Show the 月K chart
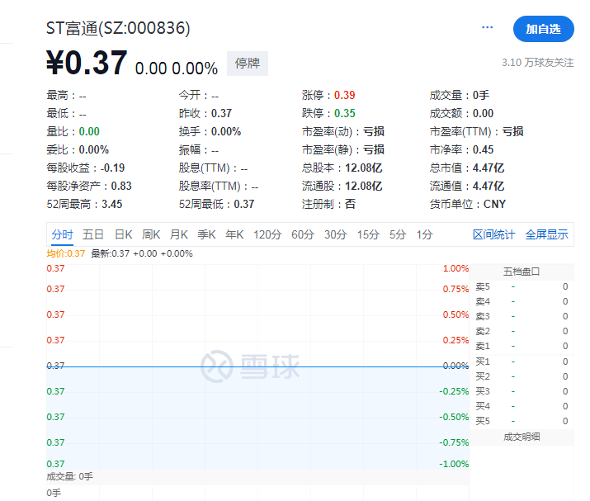The height and width of the screenshot is (501, 590). coord(179,234)
